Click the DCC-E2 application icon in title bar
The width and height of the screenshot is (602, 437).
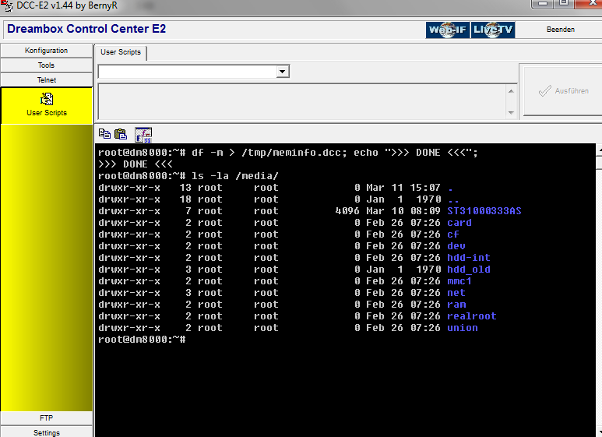point(7,6)
